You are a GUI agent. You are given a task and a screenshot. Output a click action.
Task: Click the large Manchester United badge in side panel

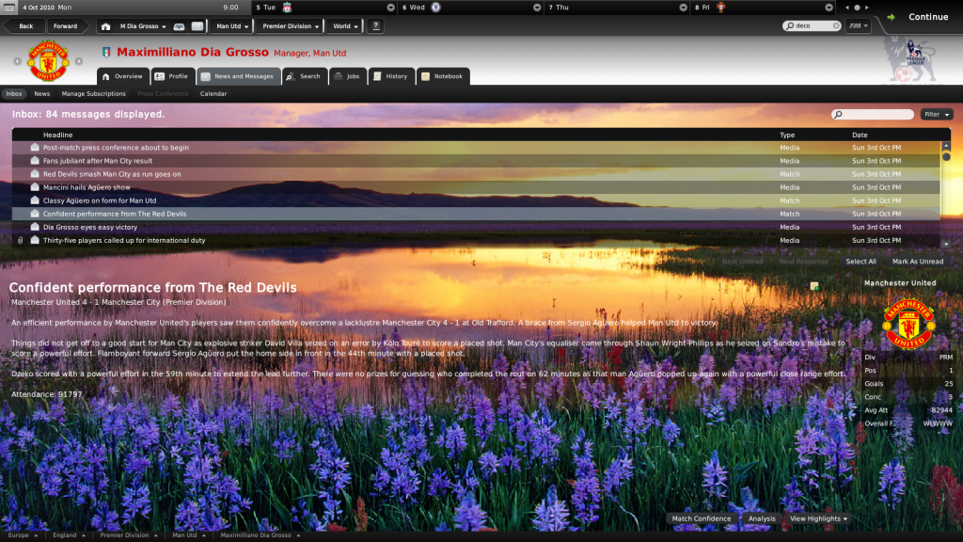click(908, 324)
